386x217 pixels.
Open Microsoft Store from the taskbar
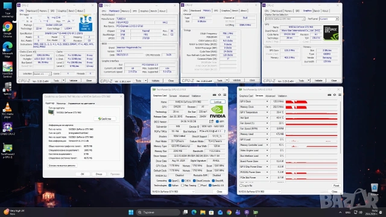(x=211, y=212)
